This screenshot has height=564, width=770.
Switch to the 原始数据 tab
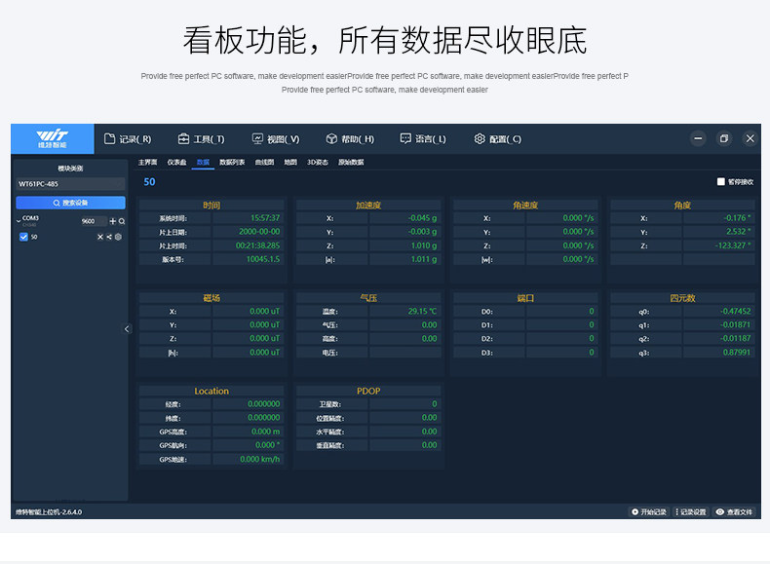351,162
